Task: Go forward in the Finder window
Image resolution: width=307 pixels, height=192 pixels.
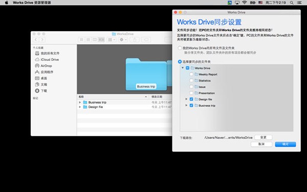Action: 42,39
